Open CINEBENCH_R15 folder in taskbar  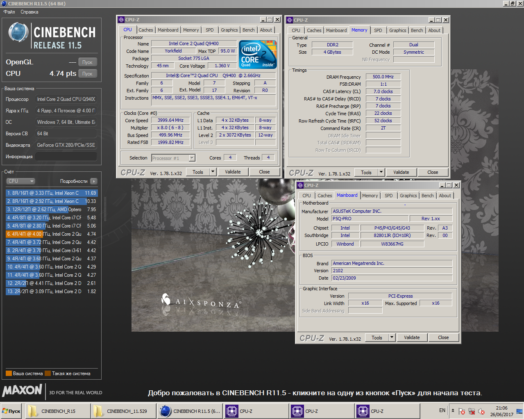[x=58, y=411]
